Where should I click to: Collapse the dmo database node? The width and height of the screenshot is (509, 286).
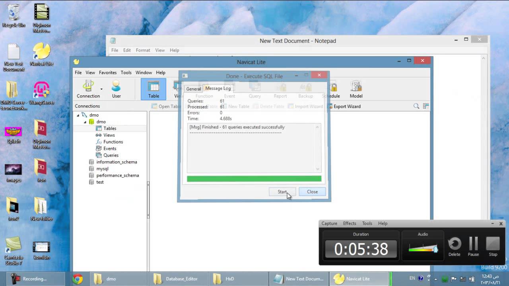click(85, 122)
